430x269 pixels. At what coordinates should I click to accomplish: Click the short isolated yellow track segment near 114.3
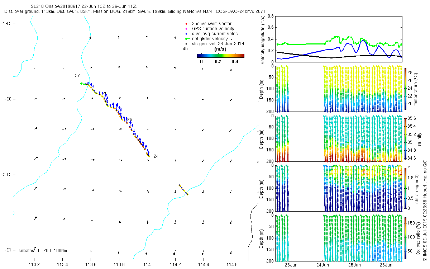click(x=183, y=189)
